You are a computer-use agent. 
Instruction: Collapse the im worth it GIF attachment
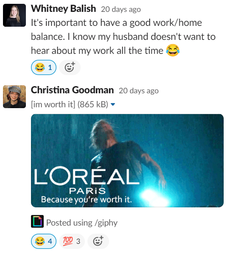(113, 104)
